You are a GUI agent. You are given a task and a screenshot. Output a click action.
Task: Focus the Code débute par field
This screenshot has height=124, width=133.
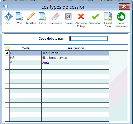pyautogui.click(x=88, y=39)
